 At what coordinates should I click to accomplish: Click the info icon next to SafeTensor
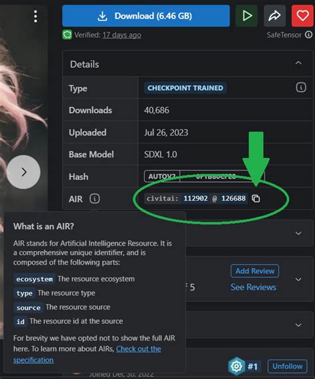[x=308, y=35]
